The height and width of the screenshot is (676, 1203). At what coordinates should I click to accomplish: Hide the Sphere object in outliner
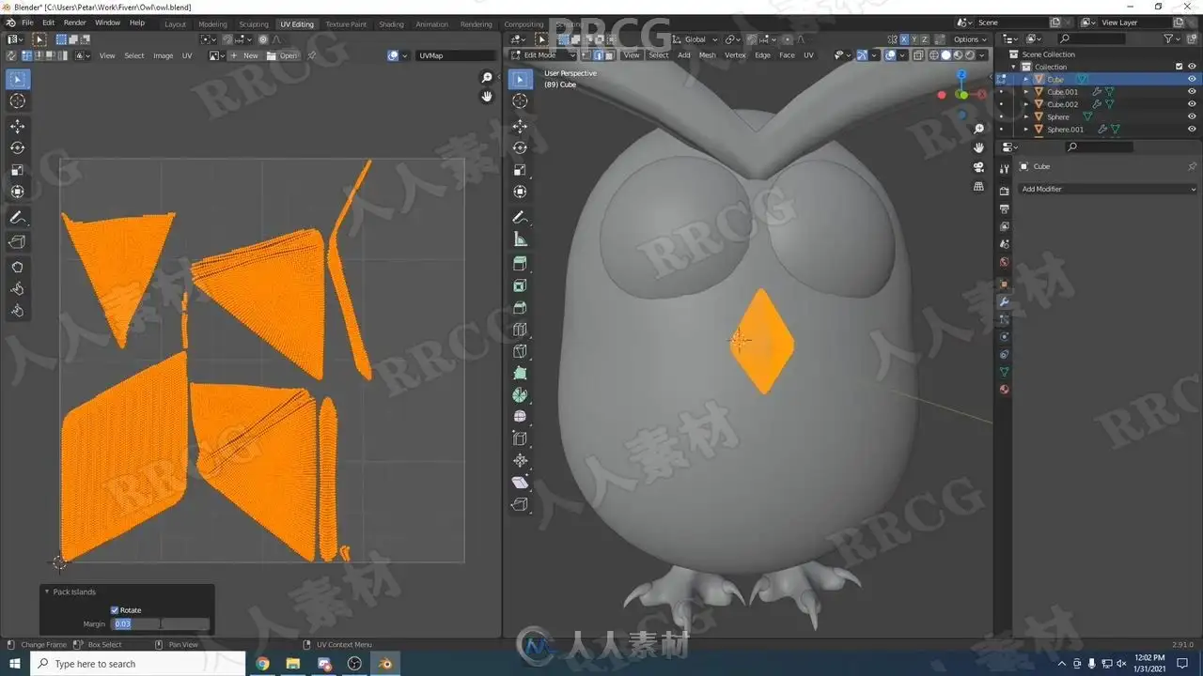1193,116
